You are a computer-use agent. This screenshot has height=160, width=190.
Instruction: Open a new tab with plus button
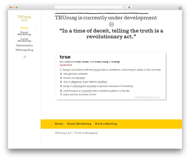point(180,8)
